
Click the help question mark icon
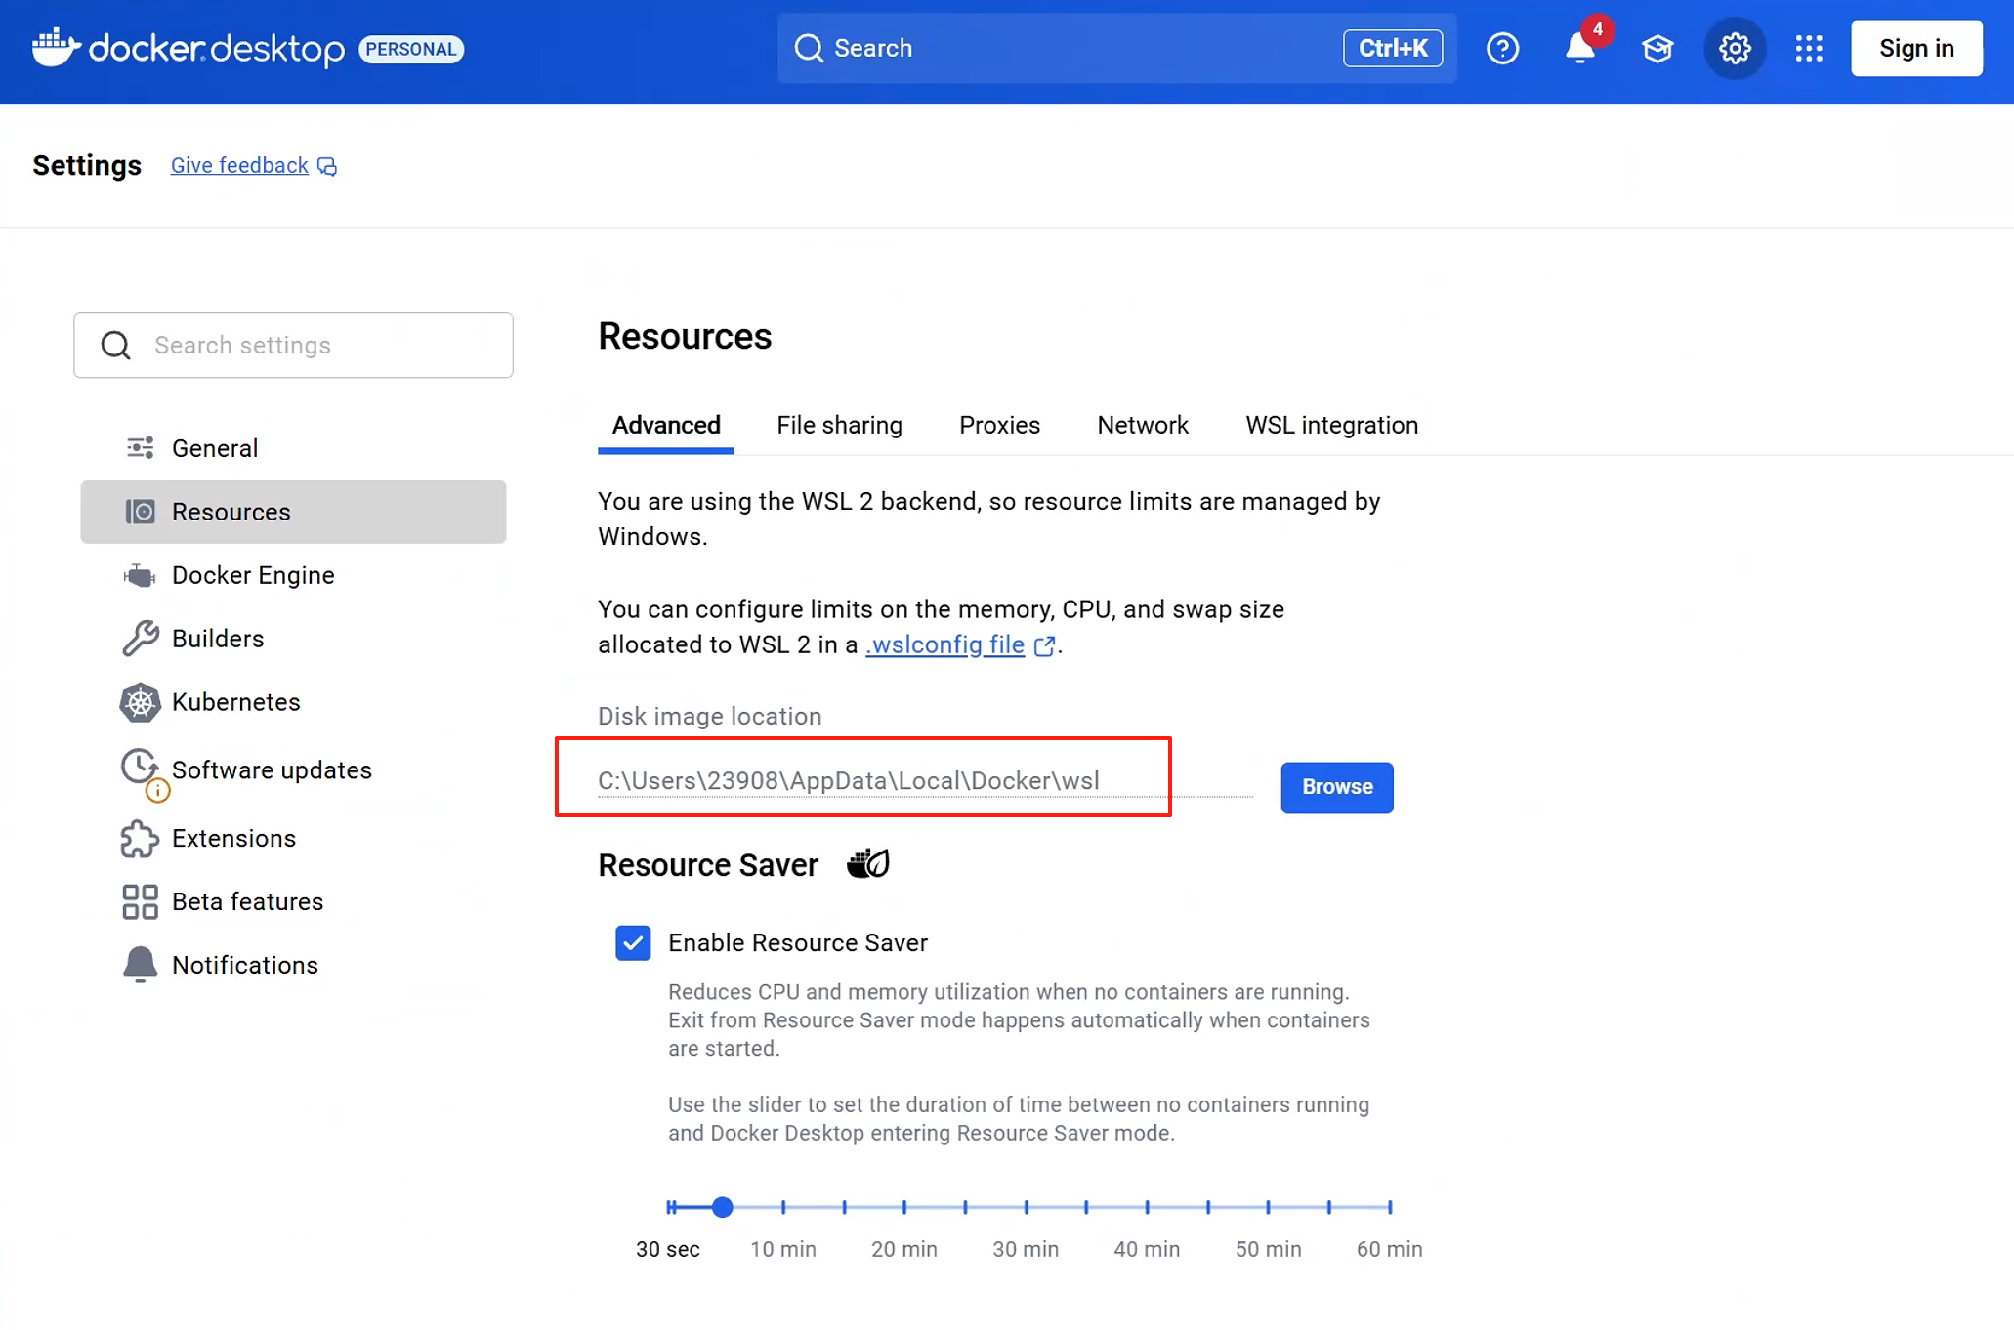coord(1502,48)
